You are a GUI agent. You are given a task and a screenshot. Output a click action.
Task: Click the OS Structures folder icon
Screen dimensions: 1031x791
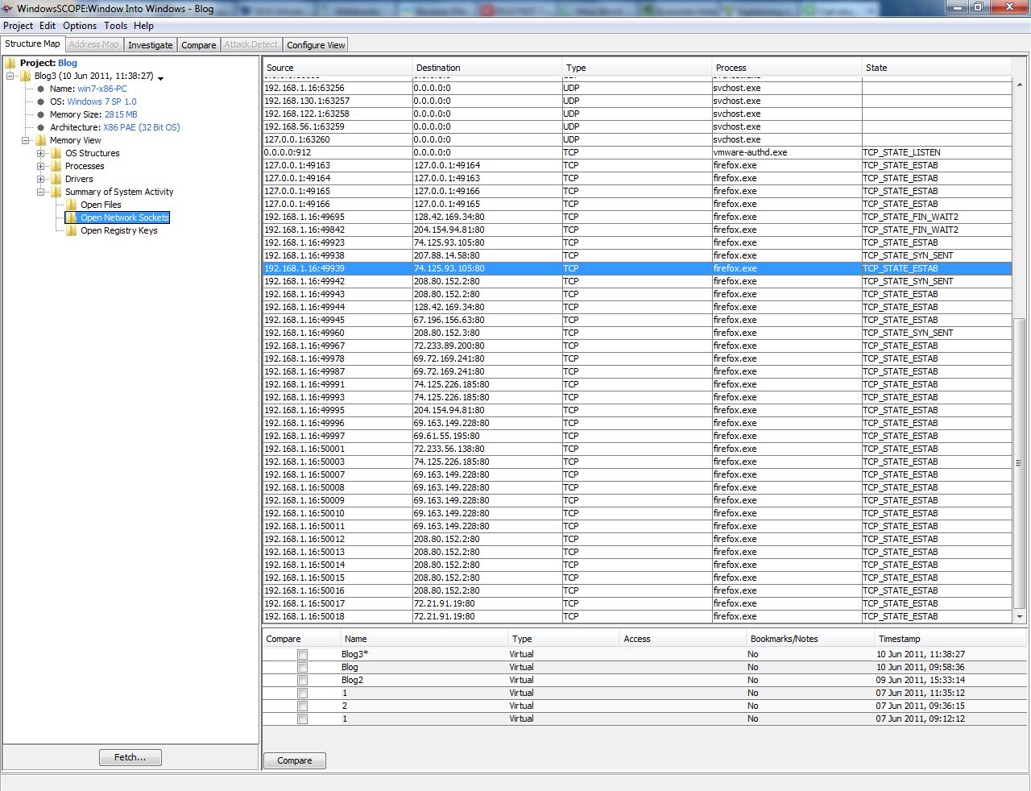pos(56,153)
